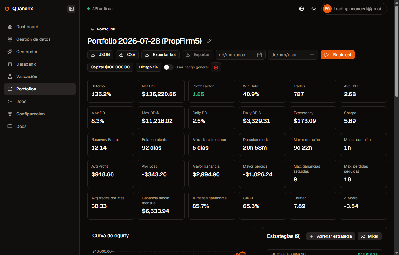Download the portfolio as CSV
This screenshot has height=255, width=399.
[127, 55]
